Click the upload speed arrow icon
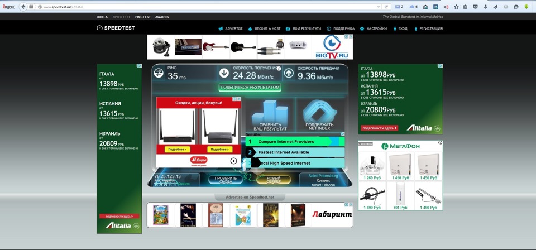Viewport: 536px width, 250px height. click(289, 73)
